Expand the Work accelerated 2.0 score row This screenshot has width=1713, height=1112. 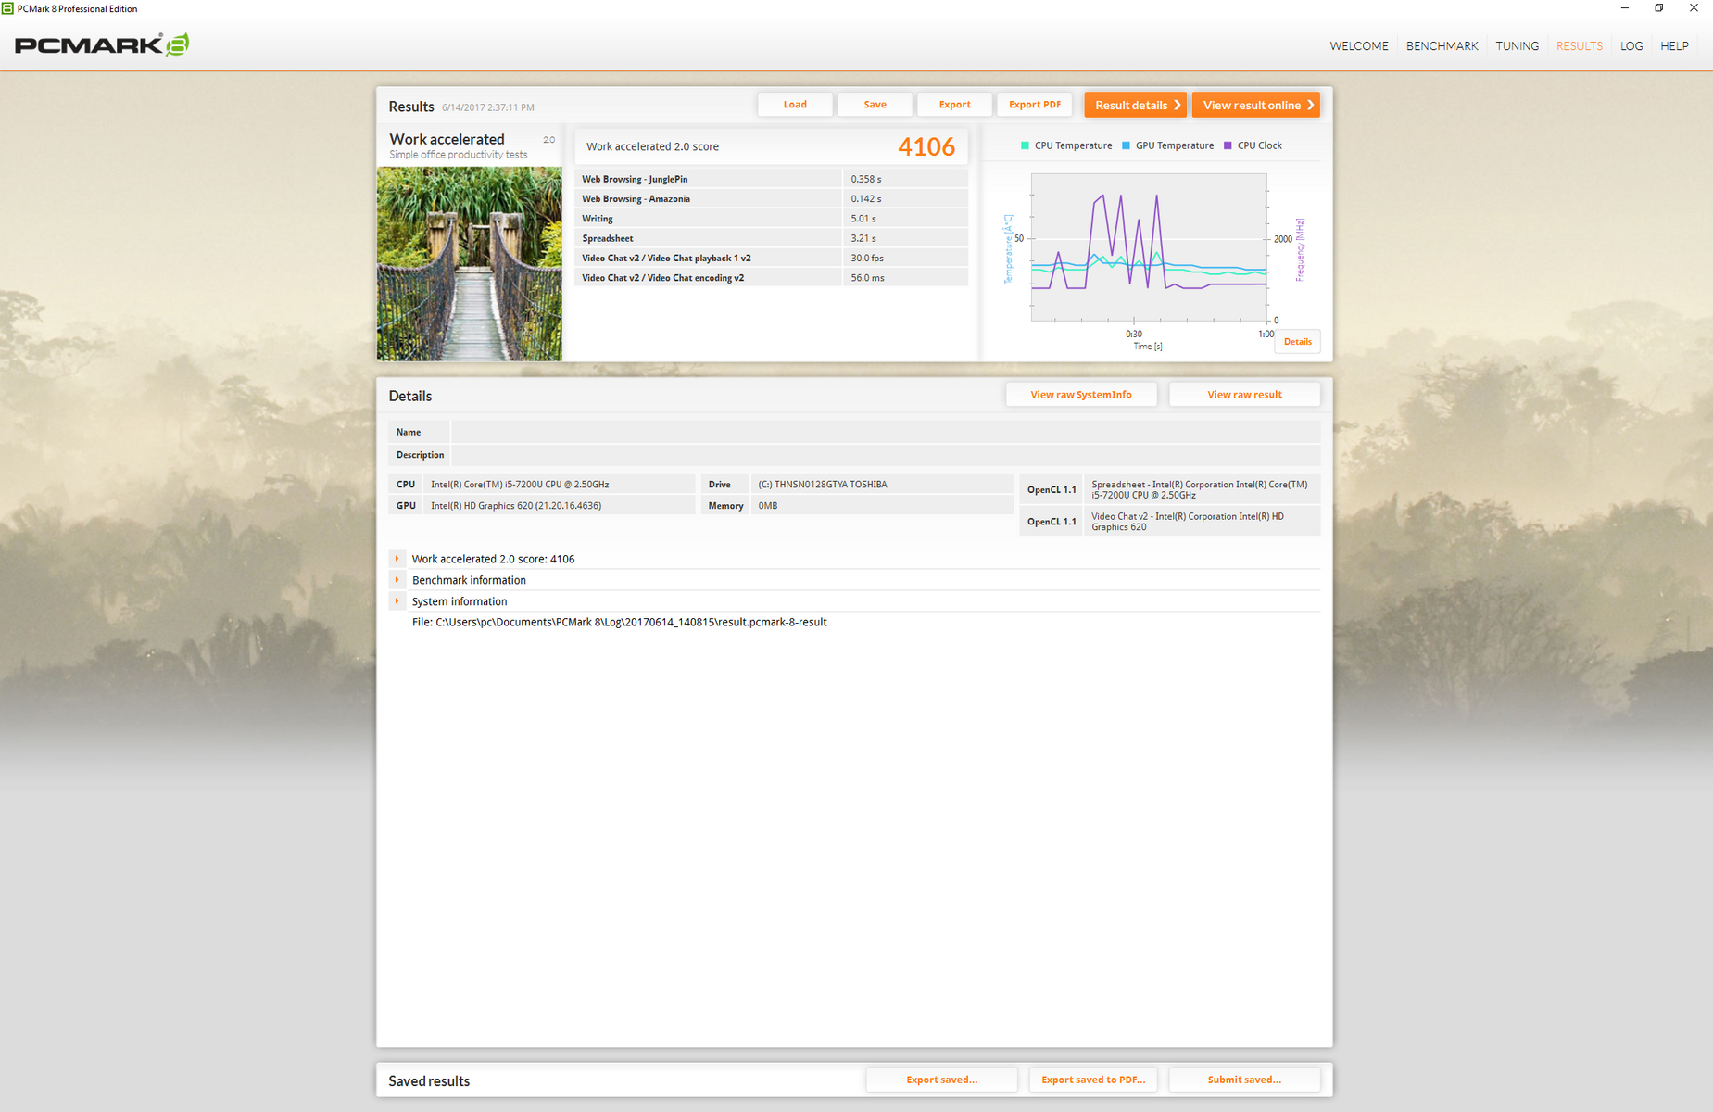click(x=397, y=559)
